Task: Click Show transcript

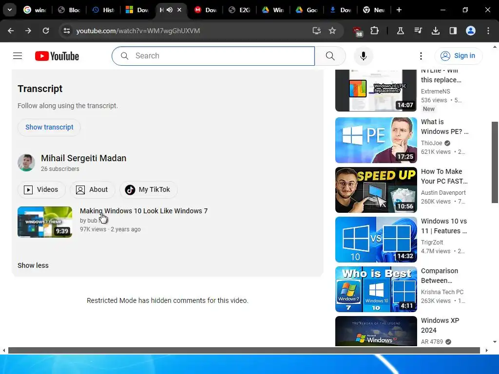Action: pos(49,127)
